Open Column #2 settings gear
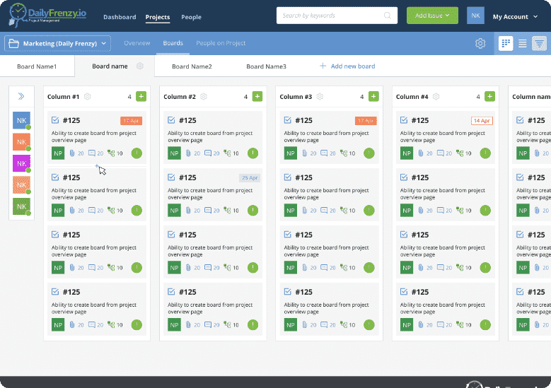This screenshot has width=551, height=388. 204,97
